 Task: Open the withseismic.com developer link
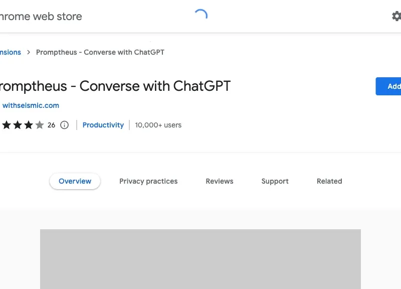point(31,105)
